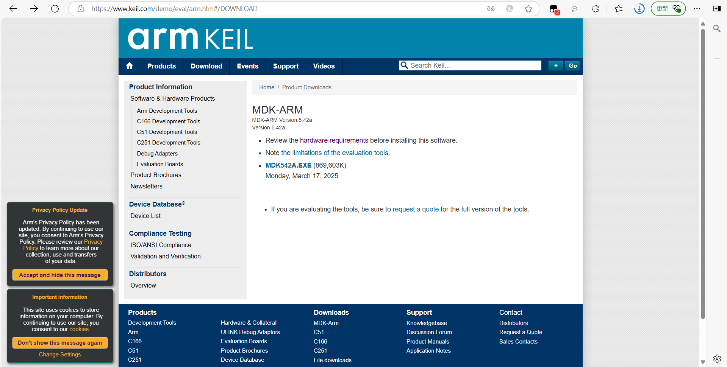This screenshot has height=367, width=727.
Task: Select C51 Development Tools in sidebar
Action: coord(167,132)
